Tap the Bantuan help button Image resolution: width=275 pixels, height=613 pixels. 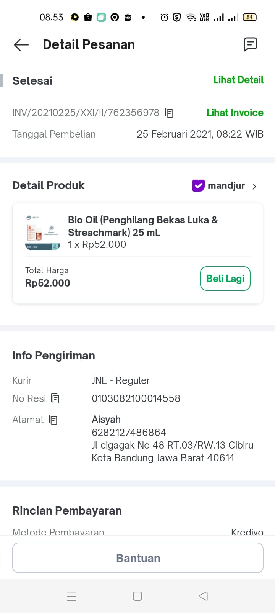138,558
